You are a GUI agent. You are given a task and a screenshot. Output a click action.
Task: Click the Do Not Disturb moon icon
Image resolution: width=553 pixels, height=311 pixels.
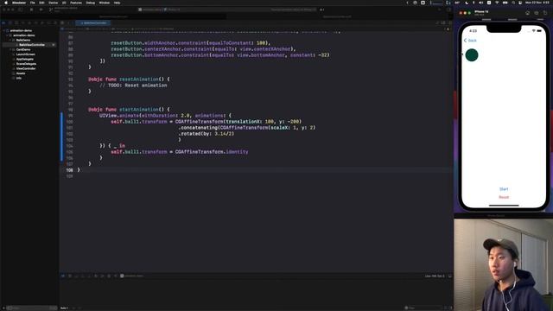point(467,3)
